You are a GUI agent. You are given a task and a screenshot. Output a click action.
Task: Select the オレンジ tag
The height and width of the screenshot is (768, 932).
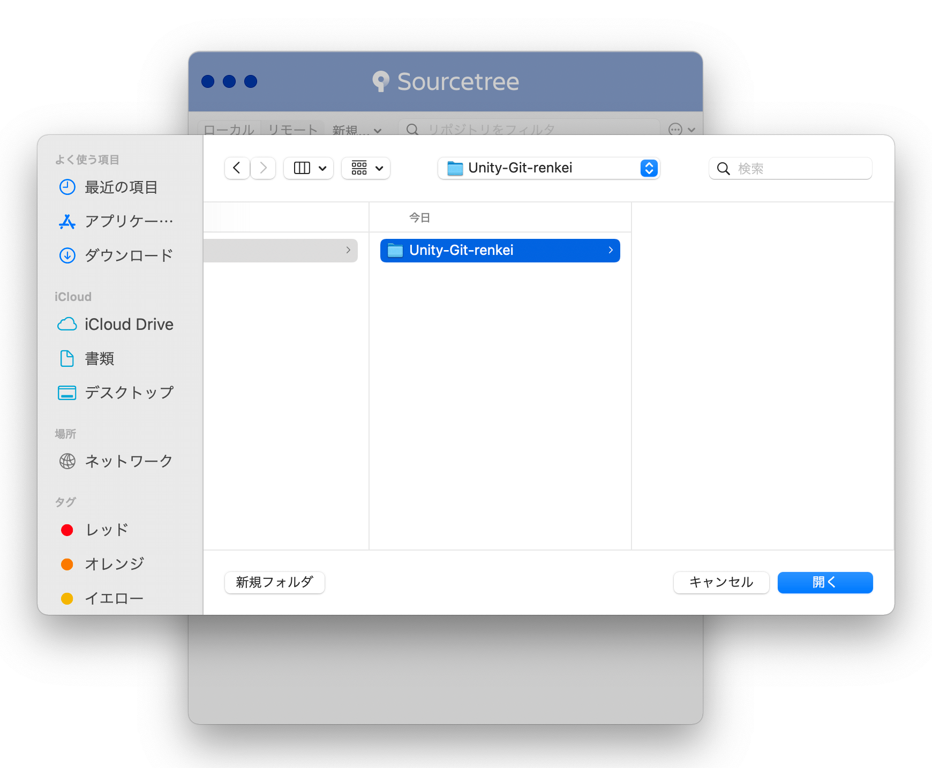(x=114, y=563)
